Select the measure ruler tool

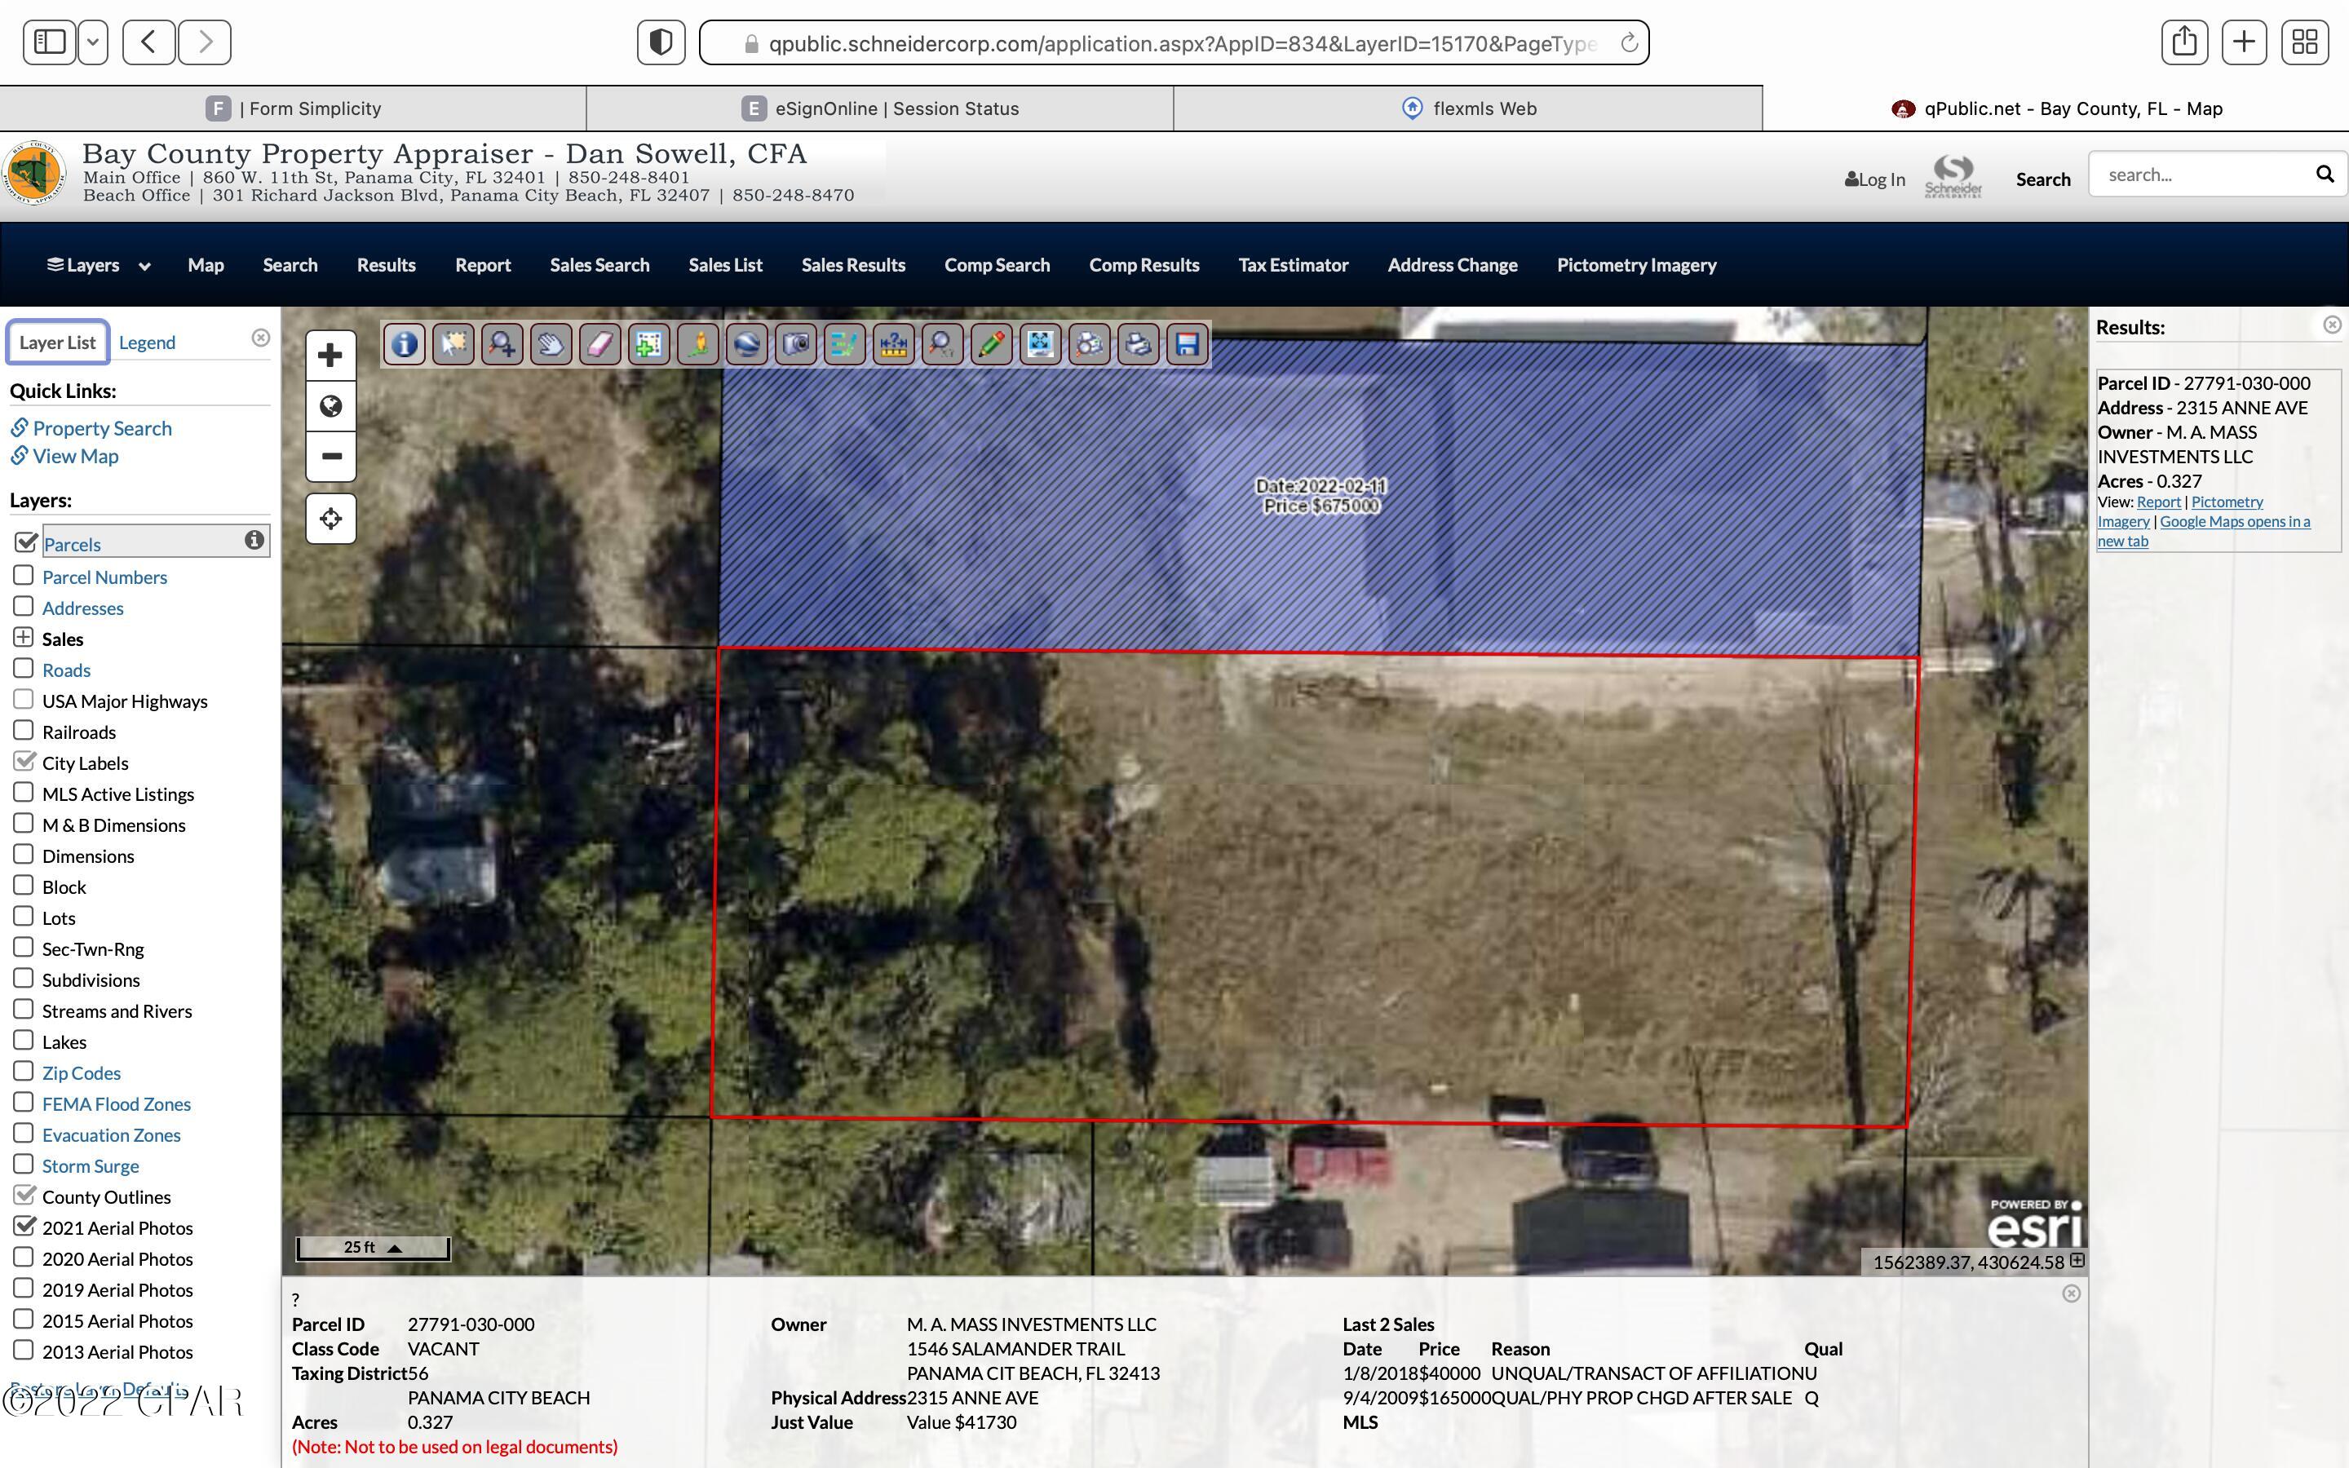pyautogui.click(x=893, y=345)
